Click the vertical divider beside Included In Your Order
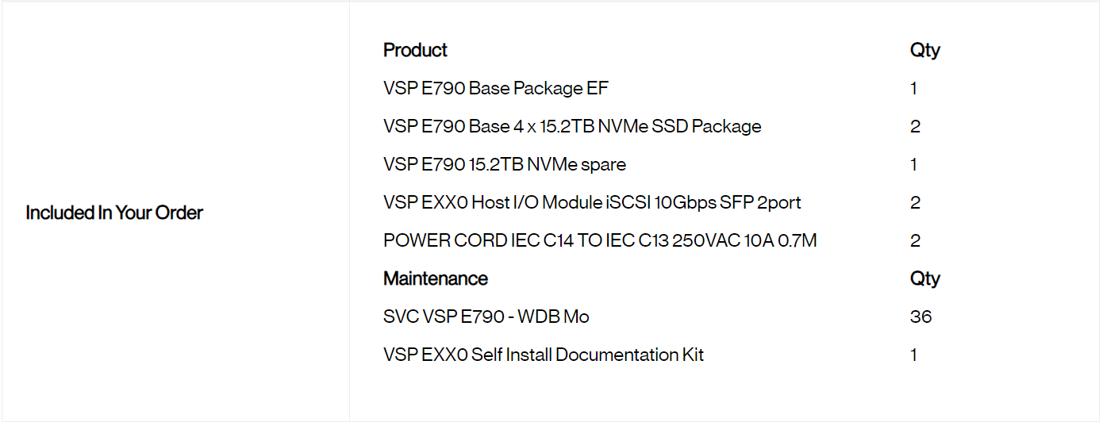Viewport: 1103px width, 422px height. click(349, 213)
